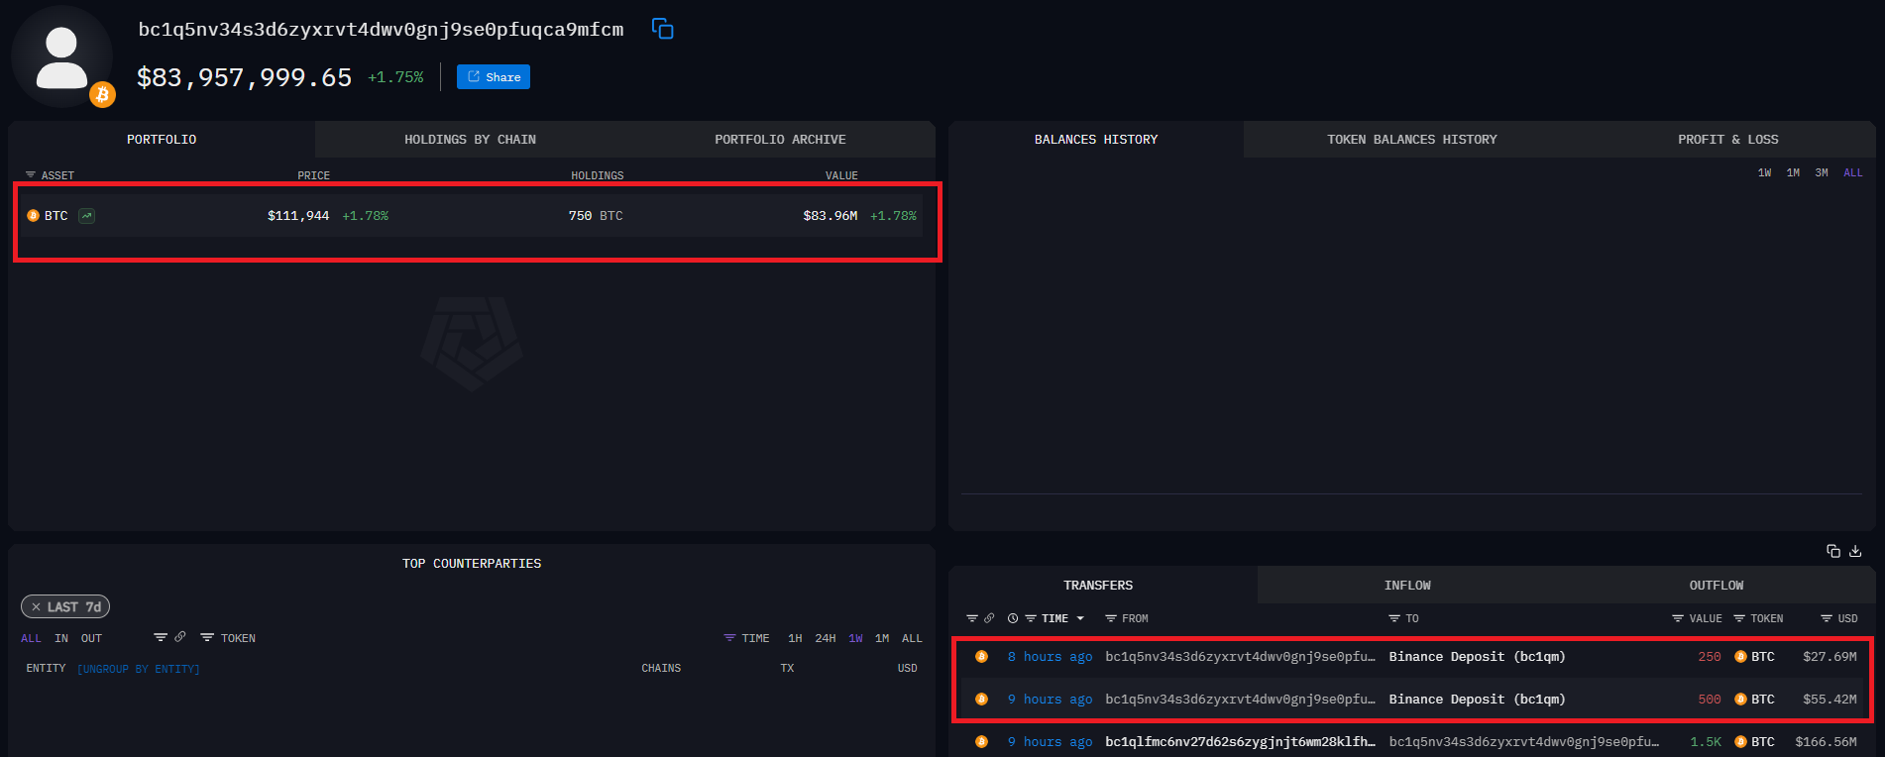Screen dimensions: 1885x757
Task: Click the 750 BTC holdings value
Action: (596, 216)
